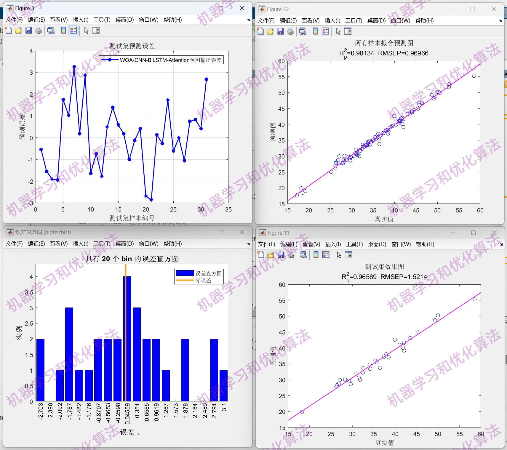The image size is (507, 450).
Task: Maximize the Figure 11 window
Action: click(x=473, y=233)
